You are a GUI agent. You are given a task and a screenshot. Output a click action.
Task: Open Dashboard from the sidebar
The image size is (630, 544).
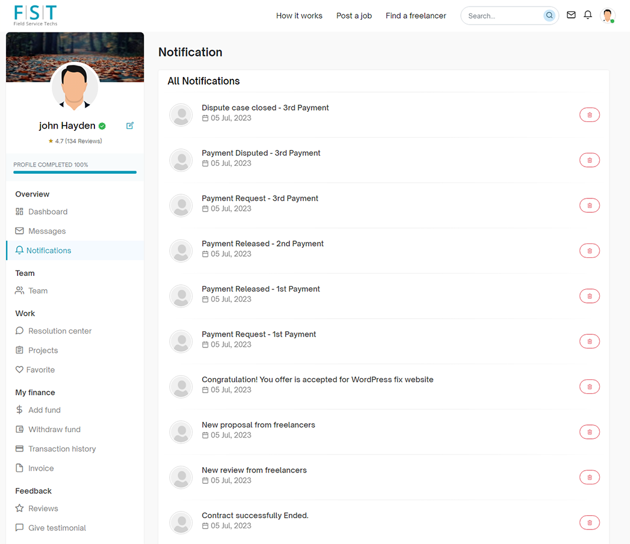pyautogui.click(x=48, y=212)
